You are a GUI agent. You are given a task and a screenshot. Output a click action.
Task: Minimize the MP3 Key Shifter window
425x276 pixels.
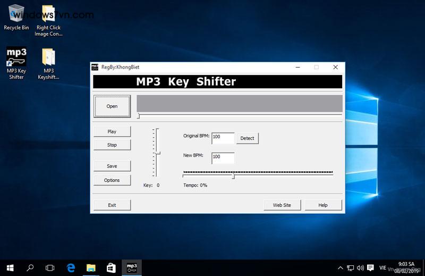pos(298,67)
